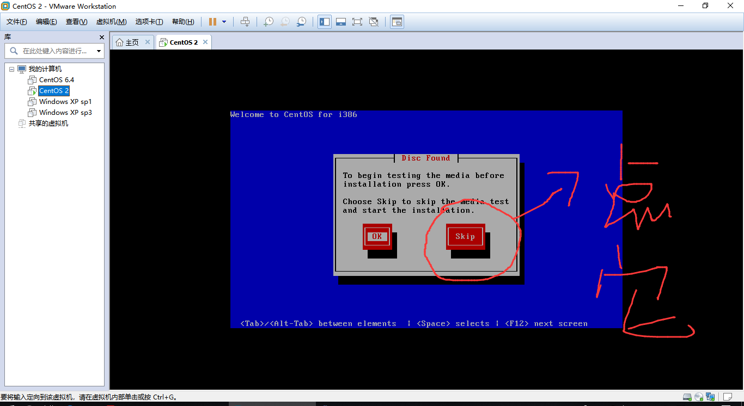The height and width of the screenshot is (406, 744).
Task: Close the 库 library panel
Action: coord(101,37)
